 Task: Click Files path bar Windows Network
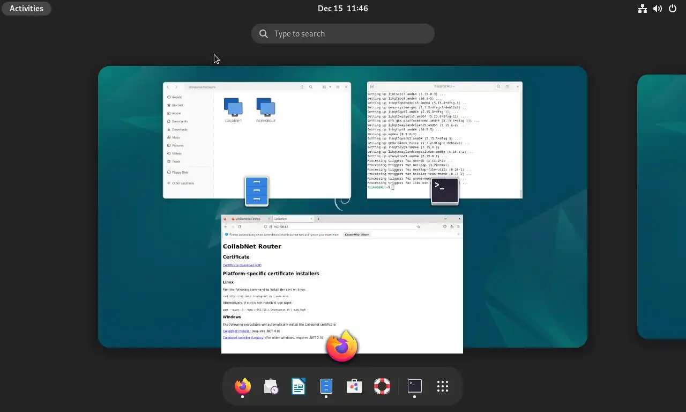click(202, 87)
